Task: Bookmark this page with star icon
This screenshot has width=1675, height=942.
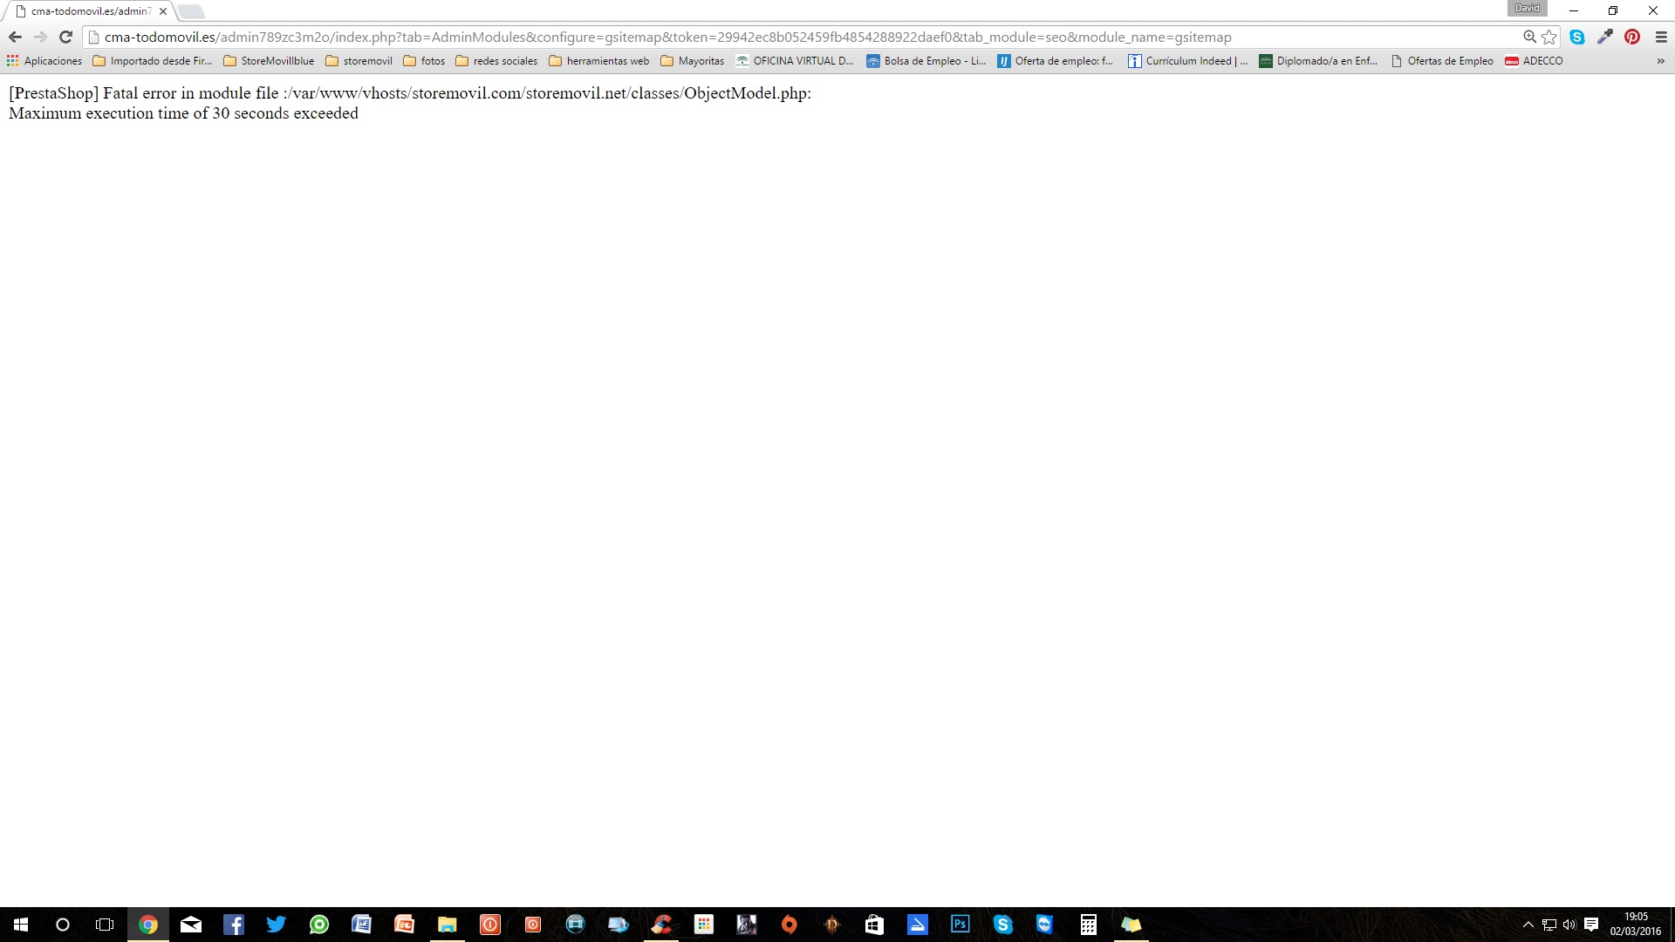Action: click(1549, 37)
